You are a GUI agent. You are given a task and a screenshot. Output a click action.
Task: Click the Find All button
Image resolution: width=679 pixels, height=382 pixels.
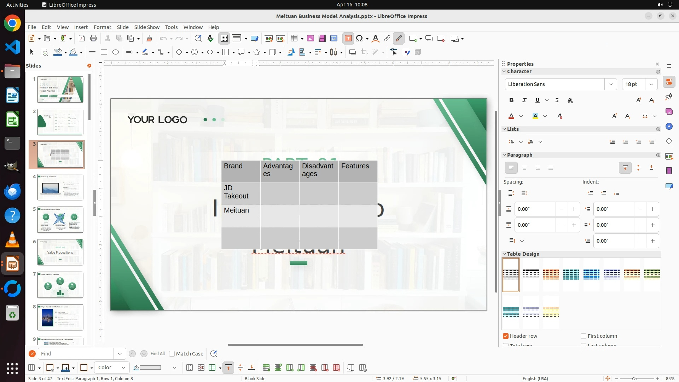coord(157,354)
